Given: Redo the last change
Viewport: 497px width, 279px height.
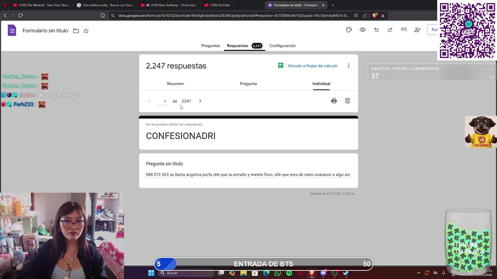Looking at the screenshot, I should 390,30.
